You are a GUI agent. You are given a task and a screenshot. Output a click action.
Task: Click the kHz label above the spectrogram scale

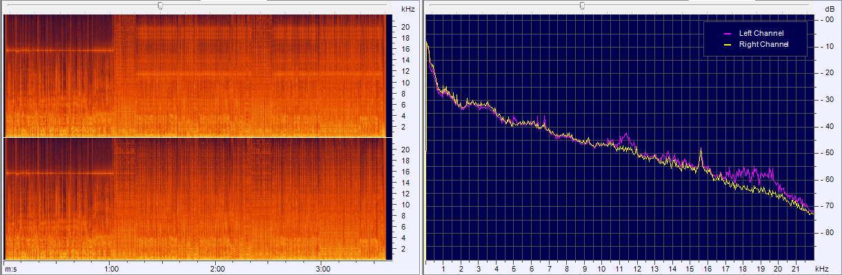pos(408,9)
